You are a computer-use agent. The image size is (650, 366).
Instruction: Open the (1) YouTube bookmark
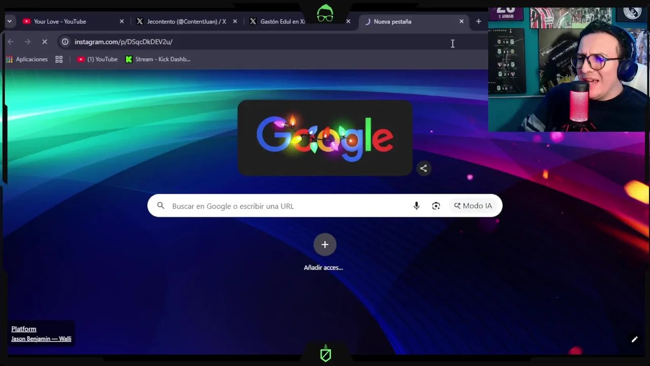[x=97, y=59]
